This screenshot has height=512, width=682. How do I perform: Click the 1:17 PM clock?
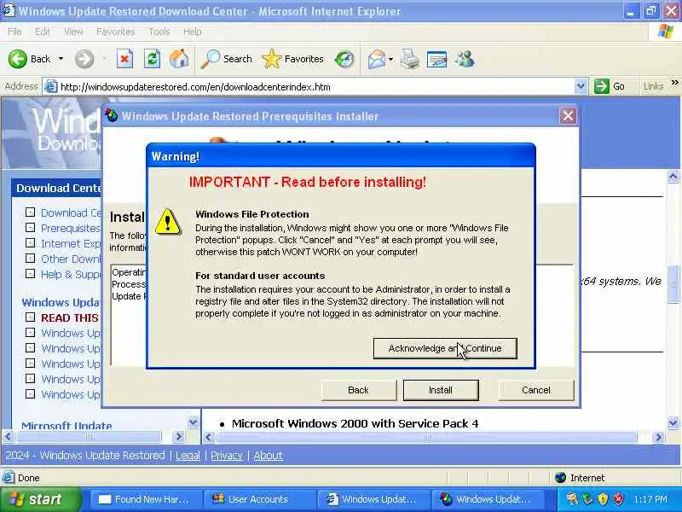tap(650, 499)
